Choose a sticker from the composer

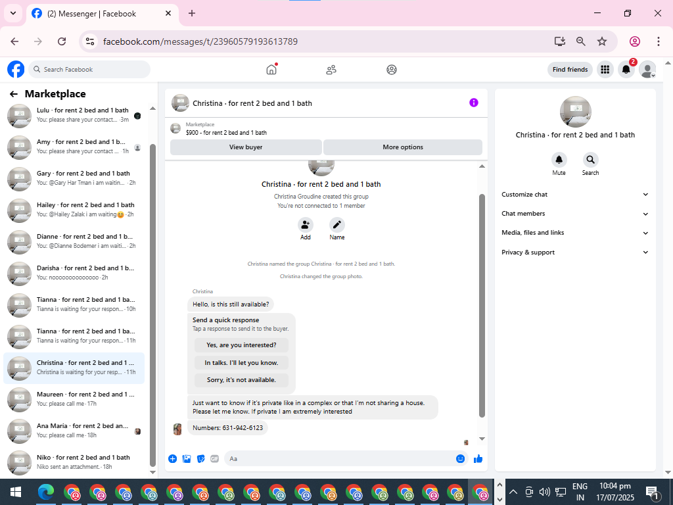(x=201, y=458)
